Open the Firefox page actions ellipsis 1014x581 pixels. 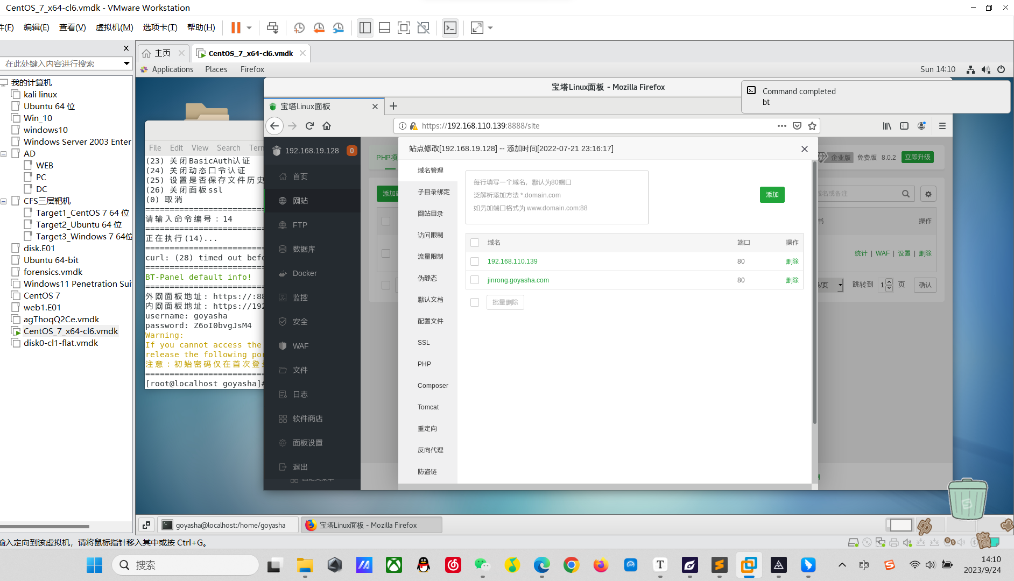coord(782,126)
